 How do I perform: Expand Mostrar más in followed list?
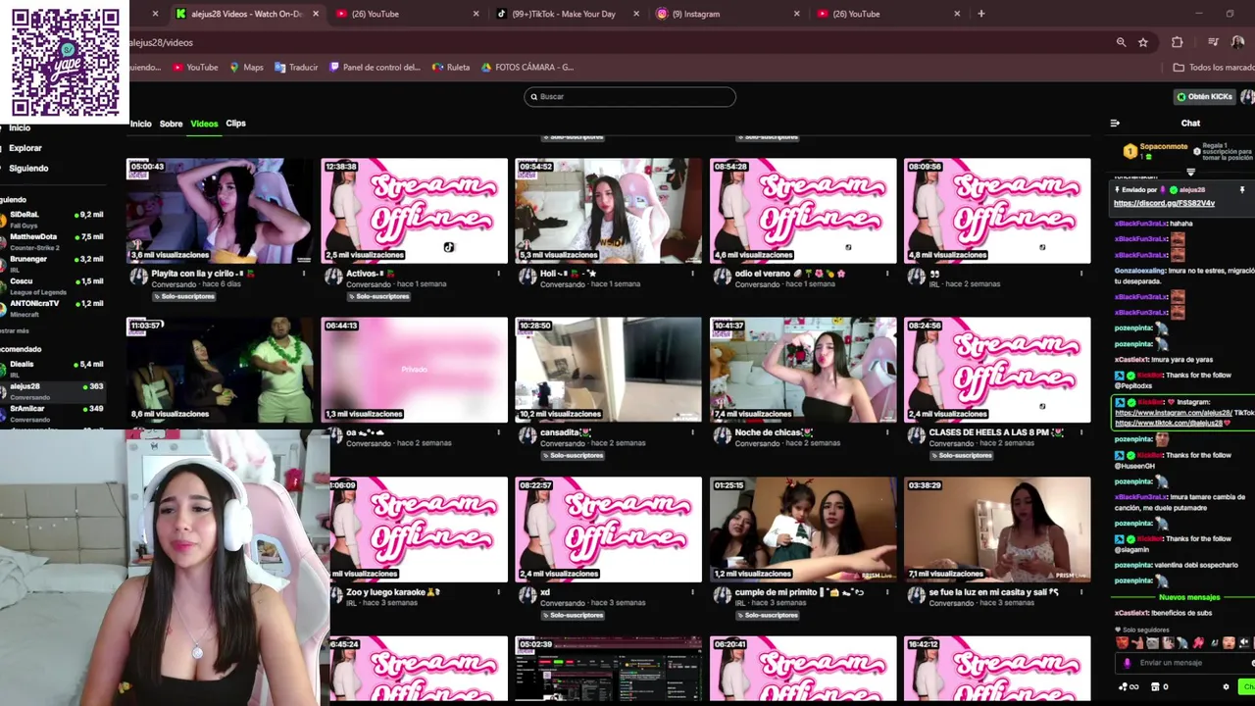15,331
